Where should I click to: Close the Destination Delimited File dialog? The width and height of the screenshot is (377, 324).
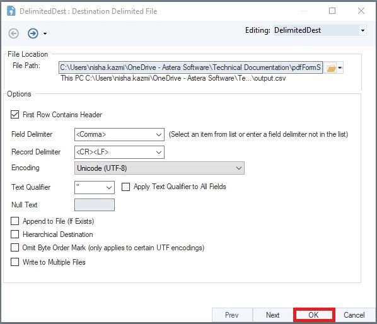361,11
